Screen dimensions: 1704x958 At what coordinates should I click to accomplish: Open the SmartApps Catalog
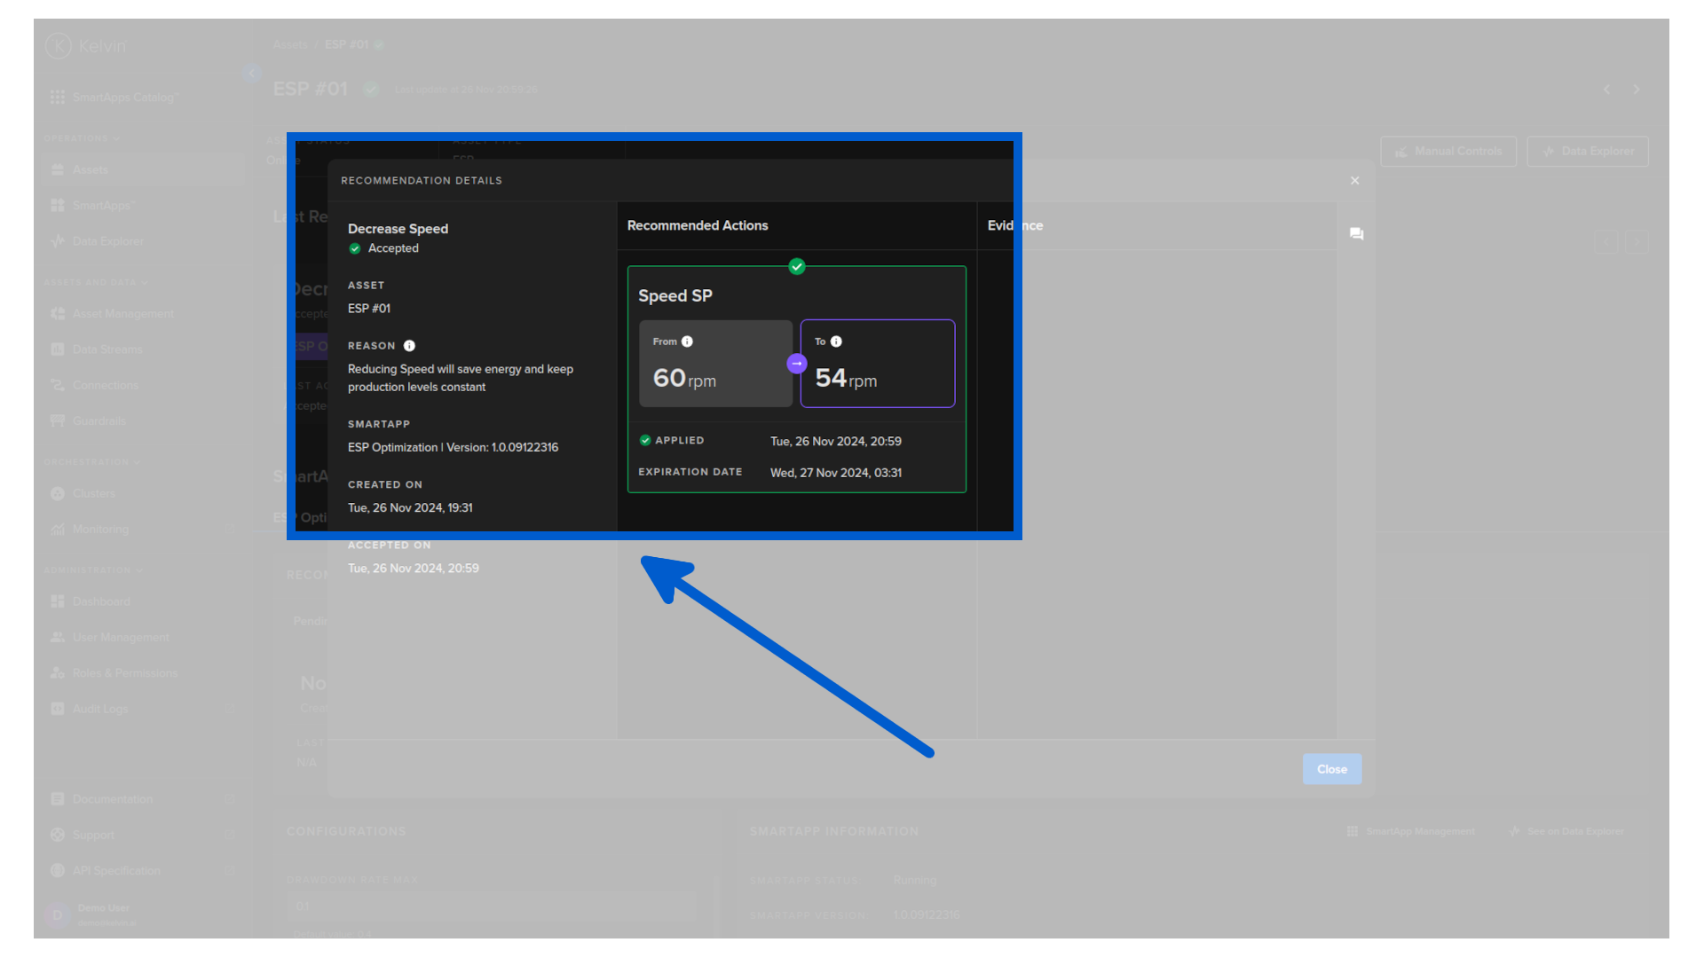[x=122, y=97]
